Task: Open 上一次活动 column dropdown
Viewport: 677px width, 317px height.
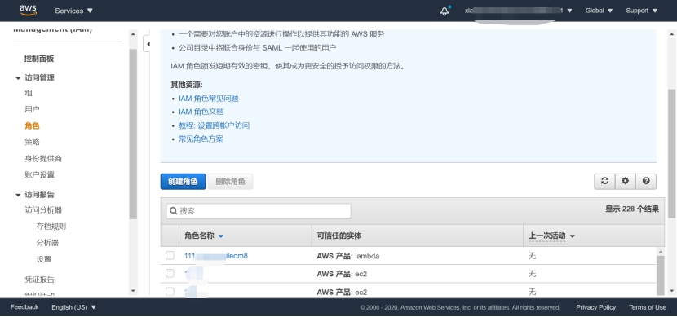Action: (573, 236)
